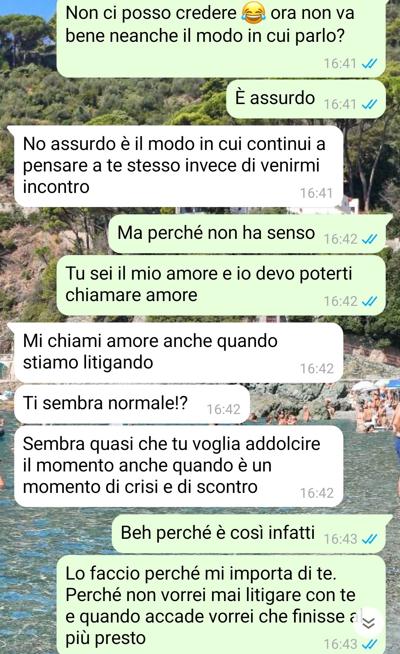Select the 'È assurdo' message bubble

306,99
